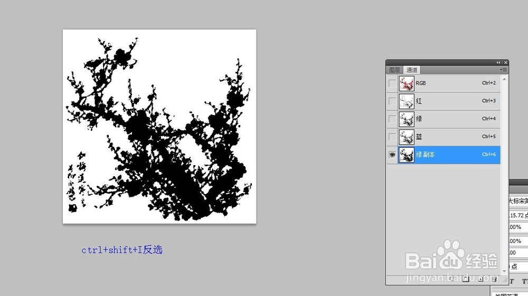Click the 绿 副本 channel thumbnail

point(407,155)
